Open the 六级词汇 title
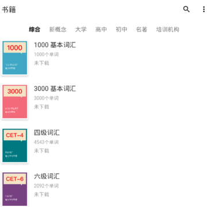207x207 pixels. [47, 177]
